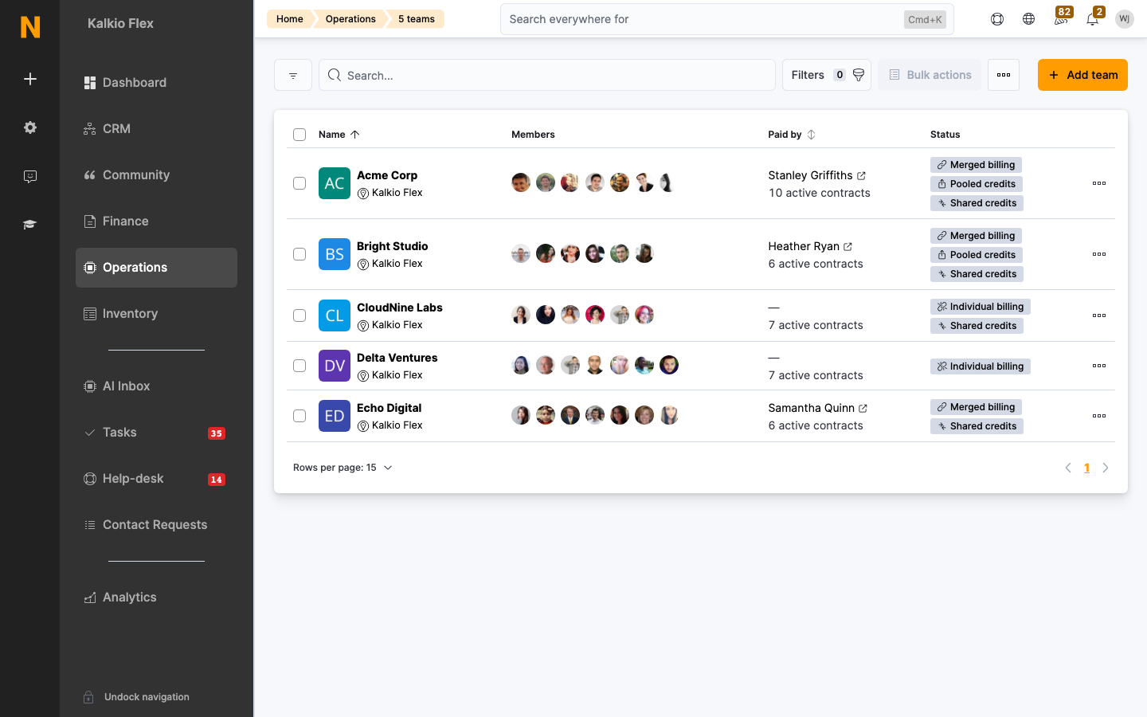Expand the Rows per page dropdown
The width and height of the screenshot is (1147, 717).
pyautogui.click(x=343, y=468)
